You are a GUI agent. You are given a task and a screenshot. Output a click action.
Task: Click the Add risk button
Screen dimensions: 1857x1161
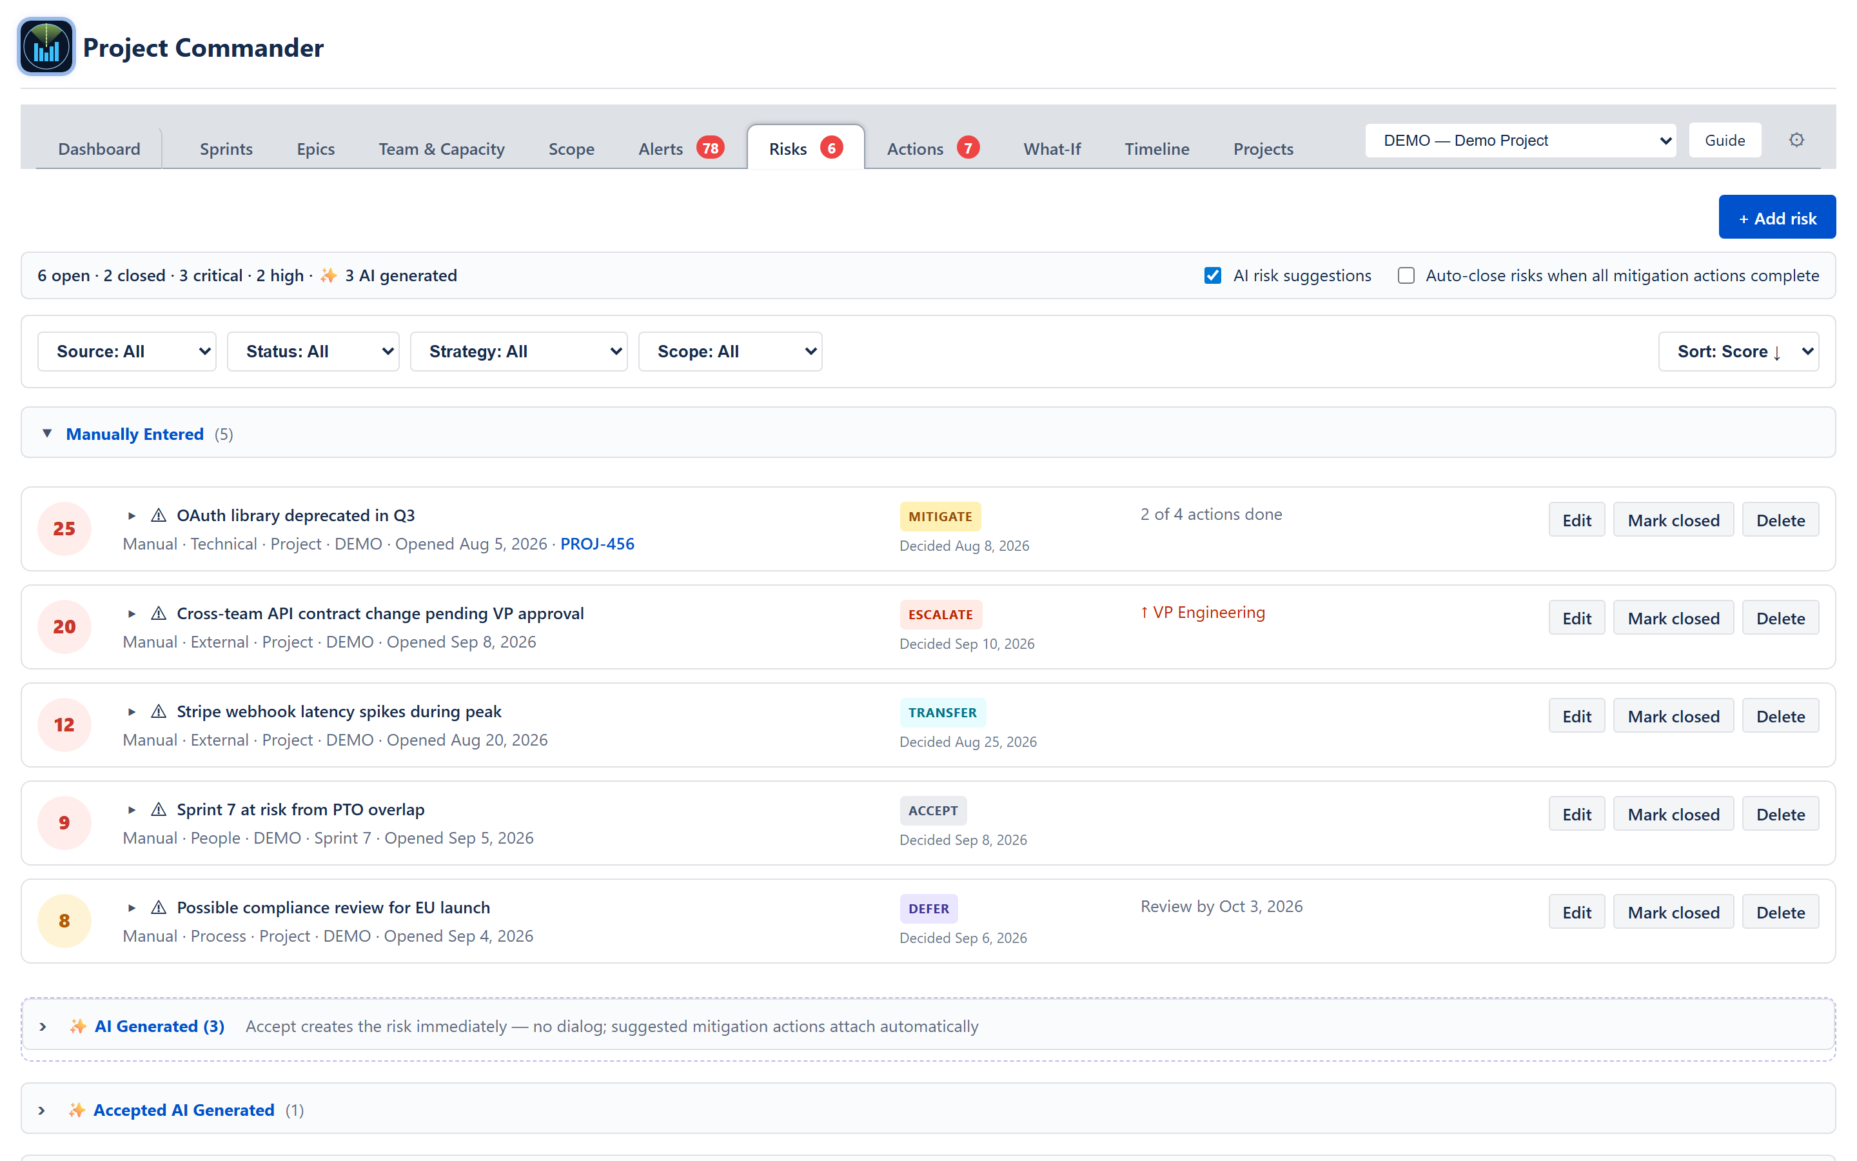(1776, 218)
